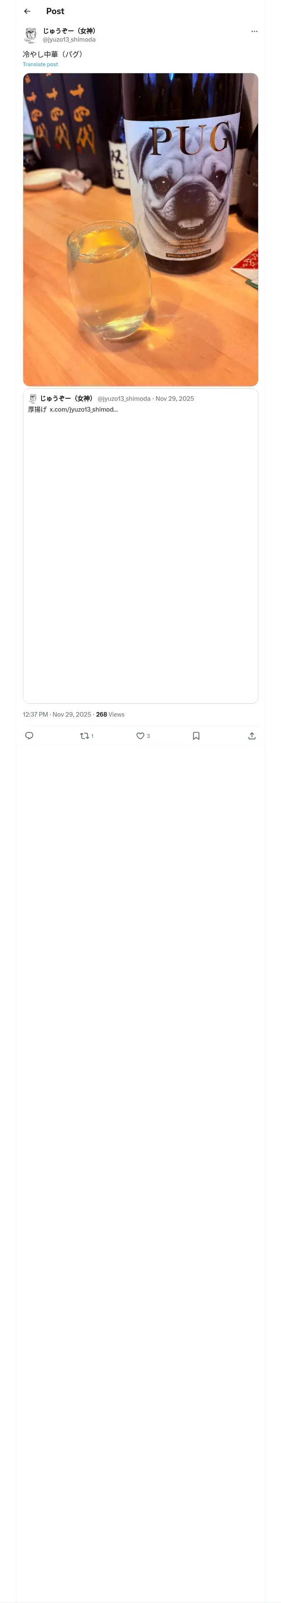
Task: Repost this post with the retweet icon
Action: tap(85, 735)
